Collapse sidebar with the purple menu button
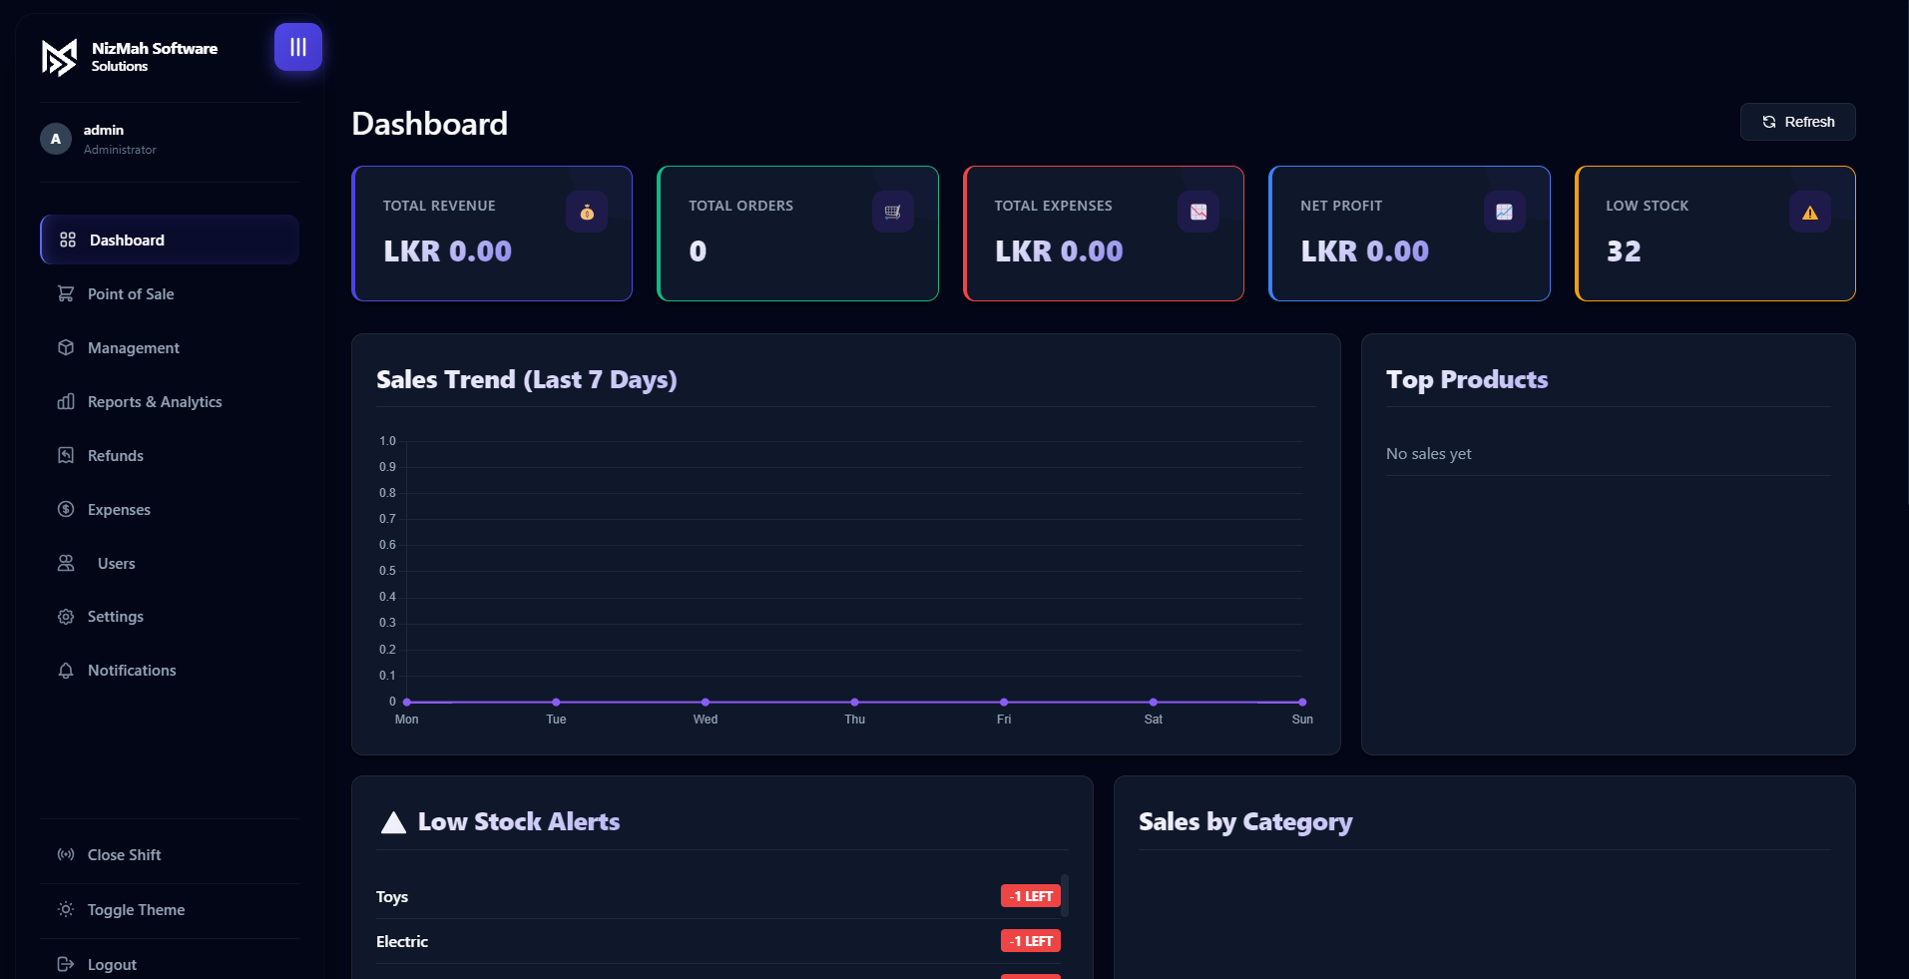Screen dimensions: 1909x979 point(297,47)
